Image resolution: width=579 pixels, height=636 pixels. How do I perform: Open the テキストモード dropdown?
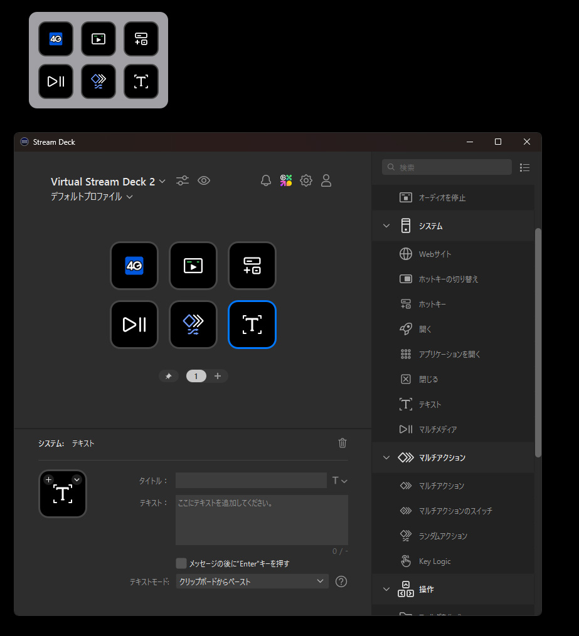coord(252,581)
